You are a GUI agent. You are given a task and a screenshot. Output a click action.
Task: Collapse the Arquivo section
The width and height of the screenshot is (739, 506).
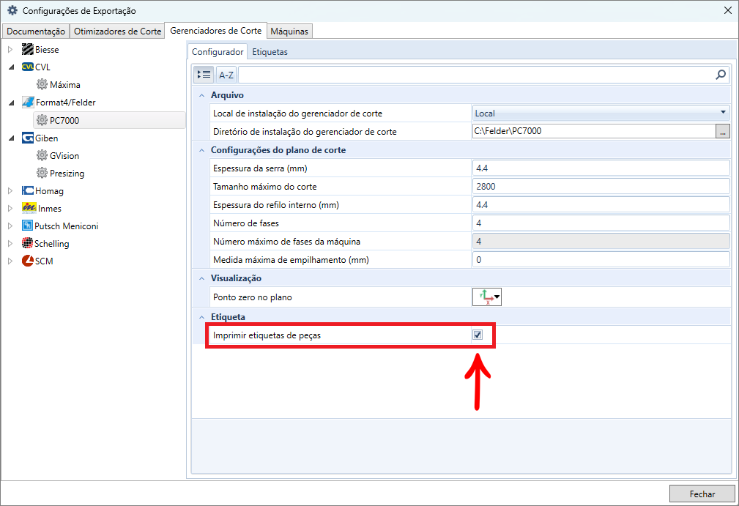(201, 95)
